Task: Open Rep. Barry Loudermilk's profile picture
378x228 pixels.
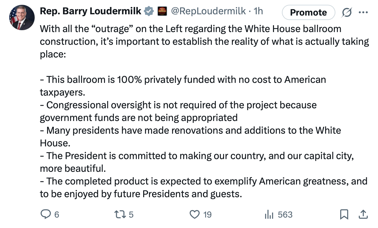Action: click(22, 18)
